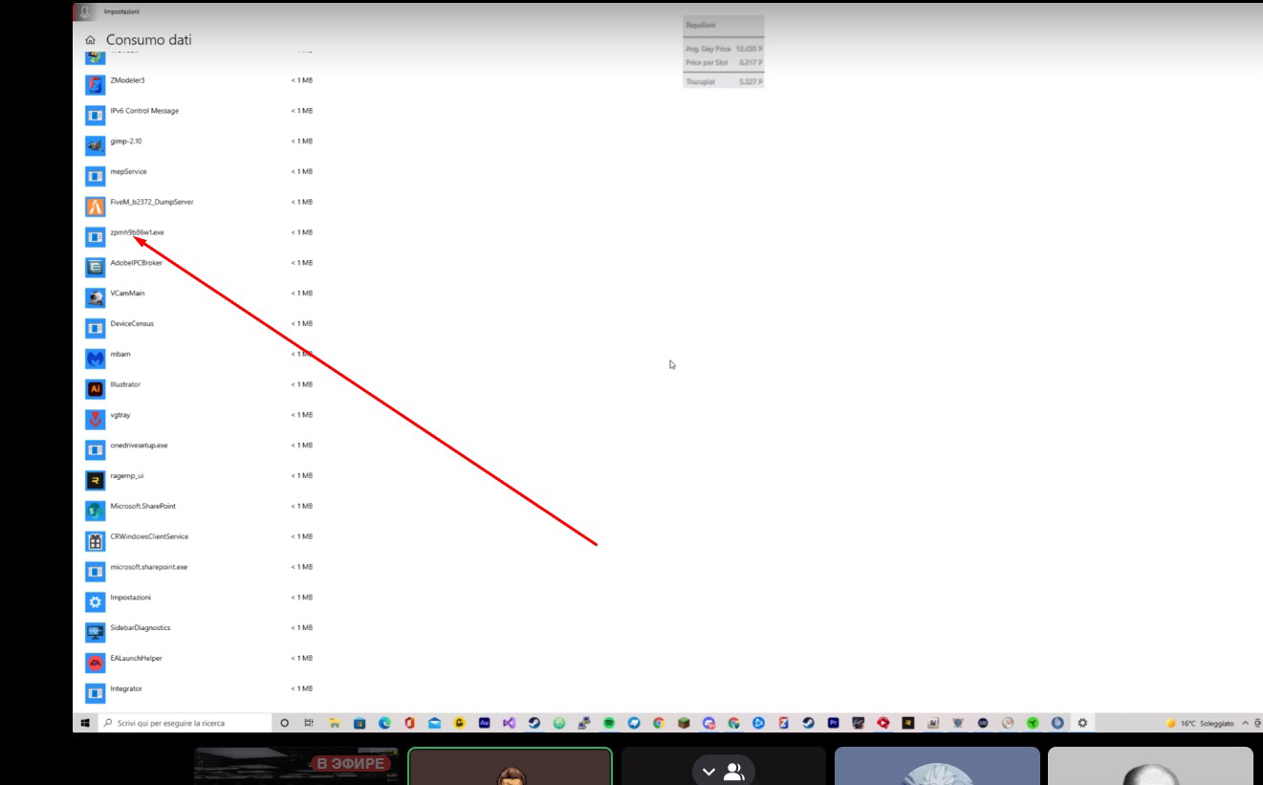Image resolution: width=1263 pixels, height=785 pixels.
Task: Click the AdobeIPCBroker list entry
Action: (136, 263)
